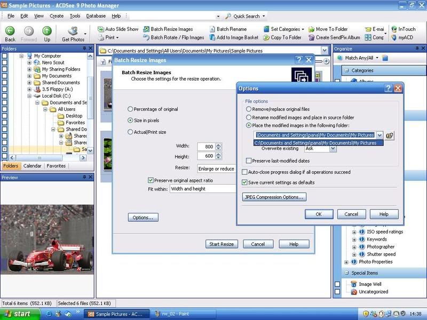427x320 pixels.
Task: Start the Auto Slide Show
Action: coord(118,29)
